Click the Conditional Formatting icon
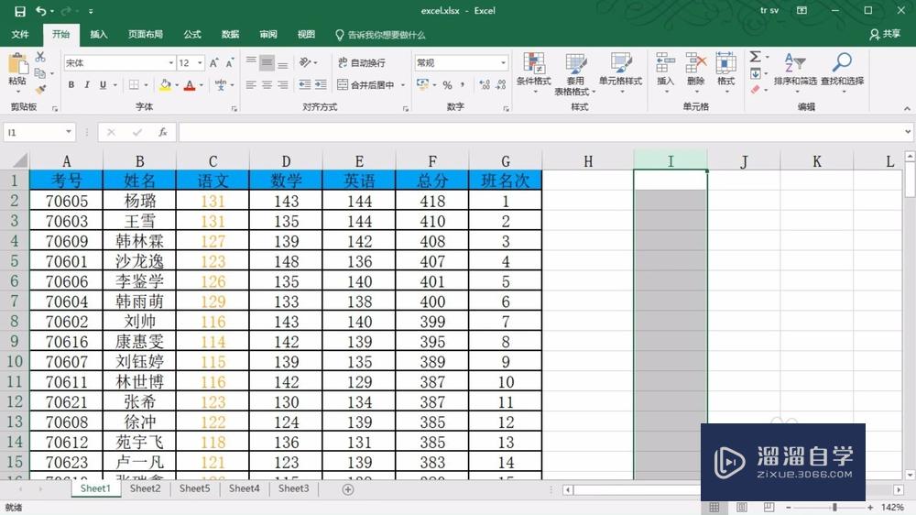Screen dimensions: 916x515 534,63
